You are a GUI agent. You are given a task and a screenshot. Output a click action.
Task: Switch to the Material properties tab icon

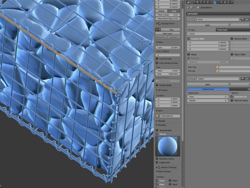(x=221, y=2)
